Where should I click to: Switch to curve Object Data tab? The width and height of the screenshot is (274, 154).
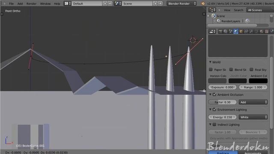pos(256,31)
